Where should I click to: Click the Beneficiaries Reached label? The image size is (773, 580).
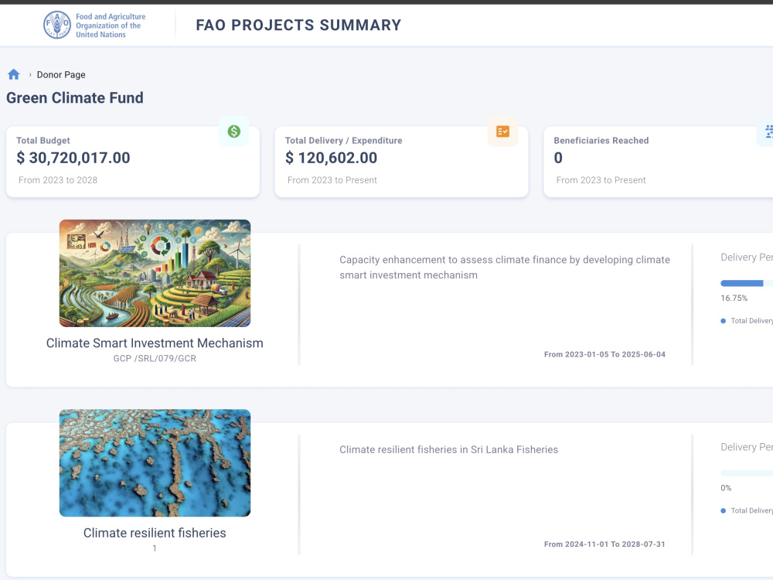click(x=601, y=141)
